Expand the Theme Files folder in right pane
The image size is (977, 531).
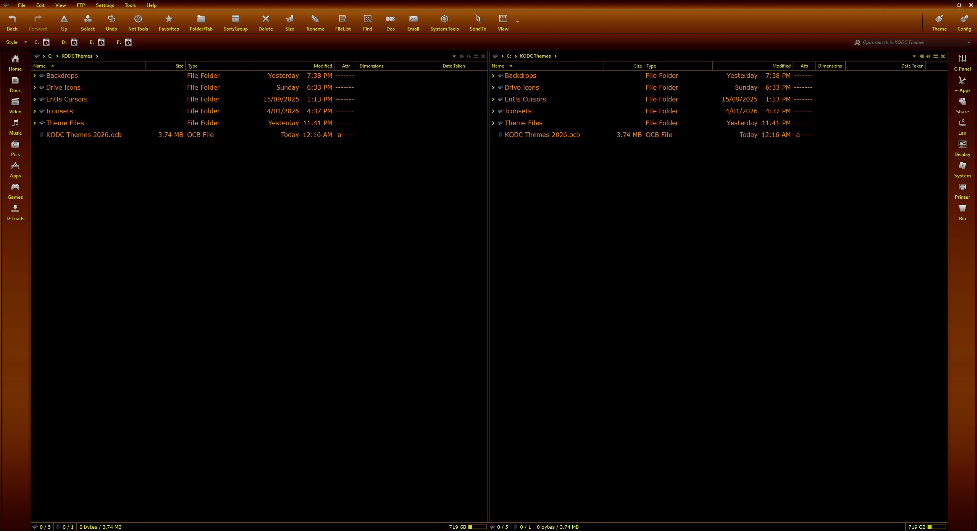pos(493,123)
